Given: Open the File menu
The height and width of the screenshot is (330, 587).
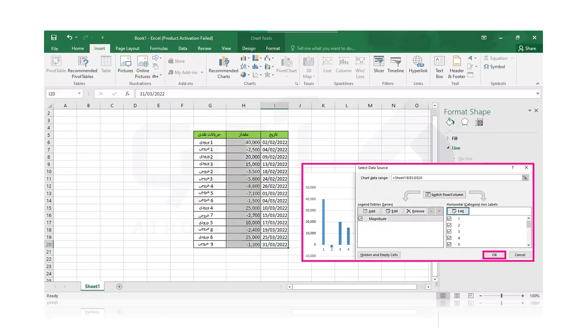Looking at the screenshot, I should [54, 49].
